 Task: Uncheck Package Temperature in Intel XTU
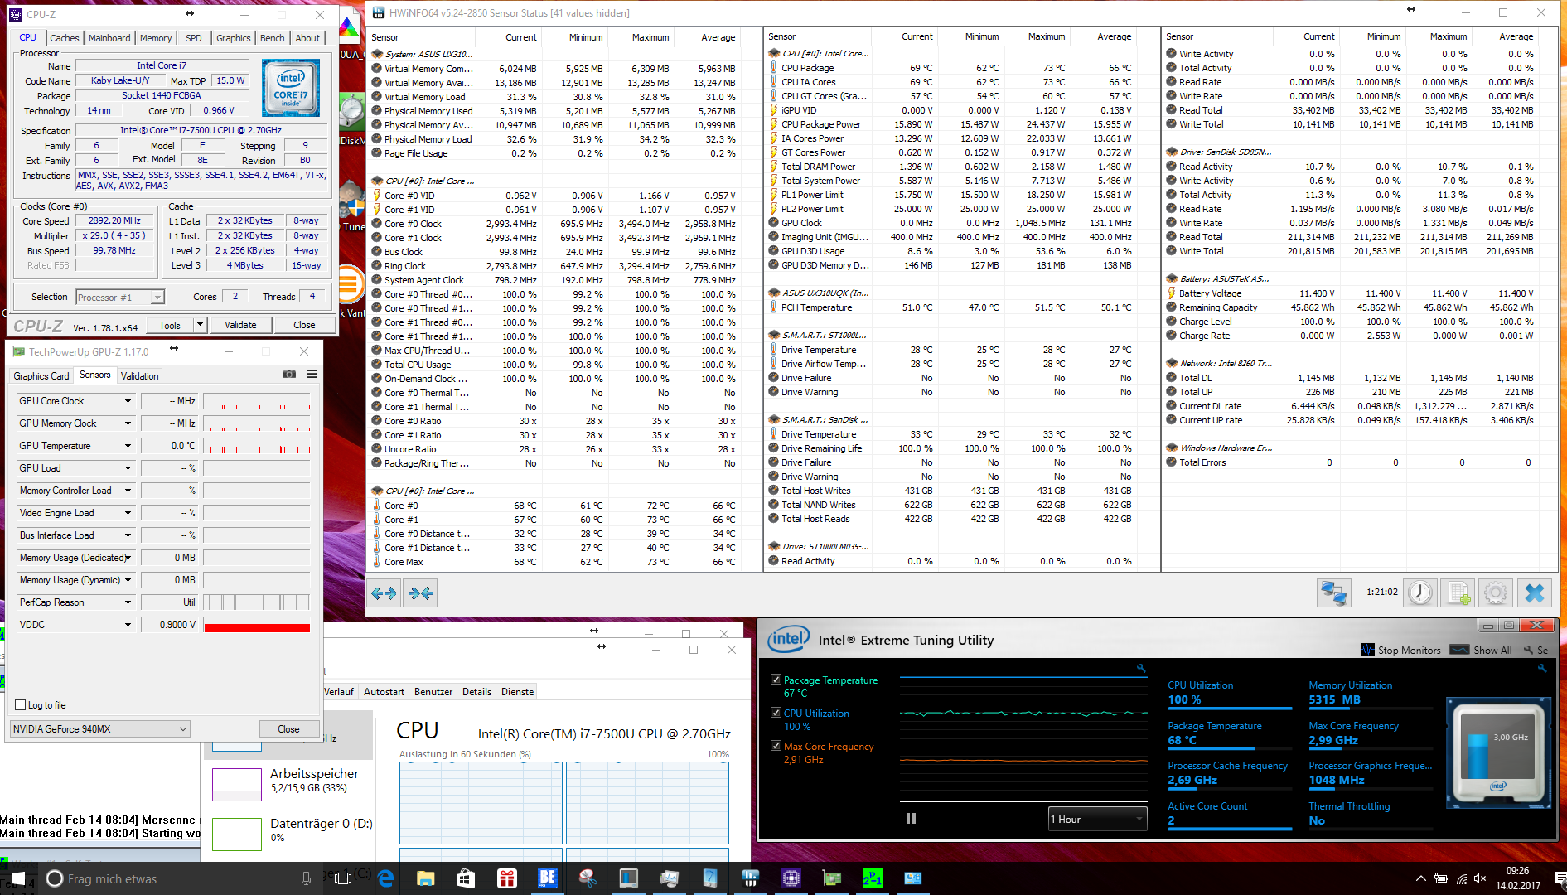[x=776, y=680]
